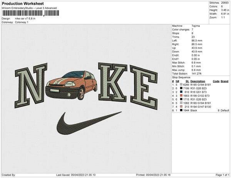Click the EndX value 0.00 in
Image resolution: width=231 pixels, height=178 pixels.
(x=196, y=55)
